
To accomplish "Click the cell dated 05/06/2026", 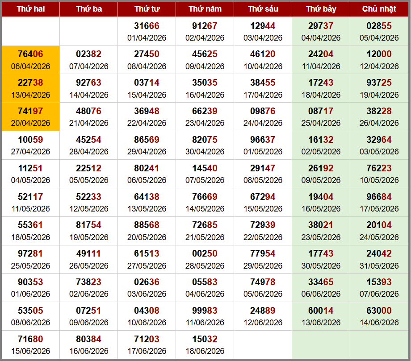I will click(x=263, y=288).
